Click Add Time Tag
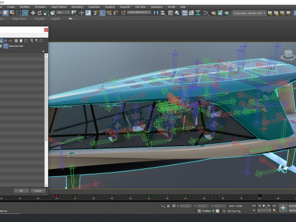This screenshot has height=222, width=296. [234, 211]
